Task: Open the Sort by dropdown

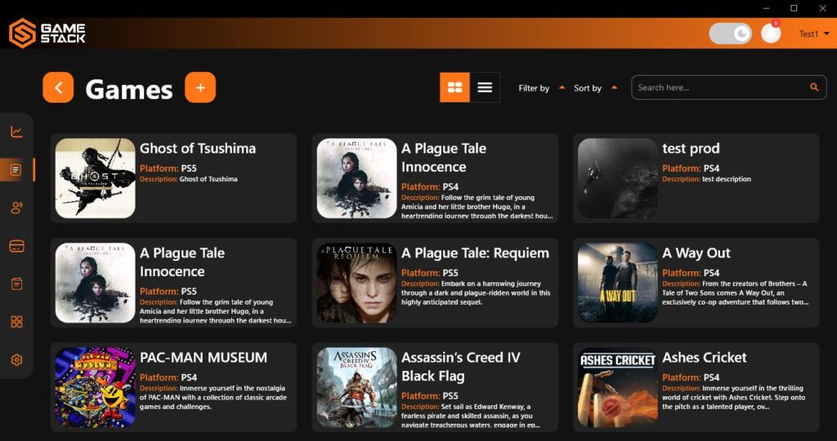Action: tap(594, 88)
